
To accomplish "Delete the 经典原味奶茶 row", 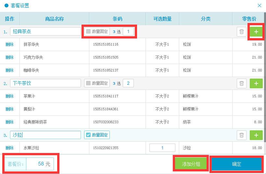I will pos(9,122).
